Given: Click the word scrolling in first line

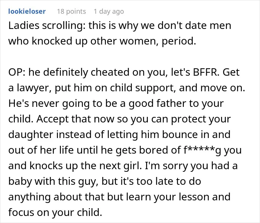Looking at the screenshot, I should pyautogui.click(x=64, y=26).
